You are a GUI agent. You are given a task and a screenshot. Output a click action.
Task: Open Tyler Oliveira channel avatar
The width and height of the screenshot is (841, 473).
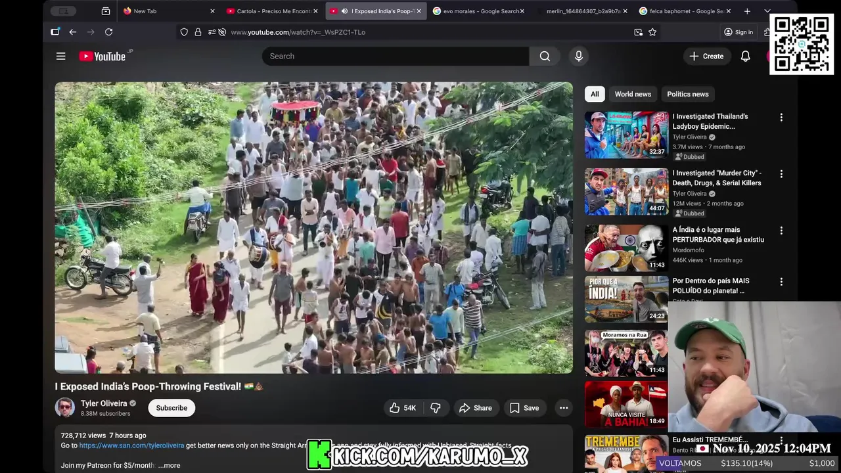click(x=65, y=408)
